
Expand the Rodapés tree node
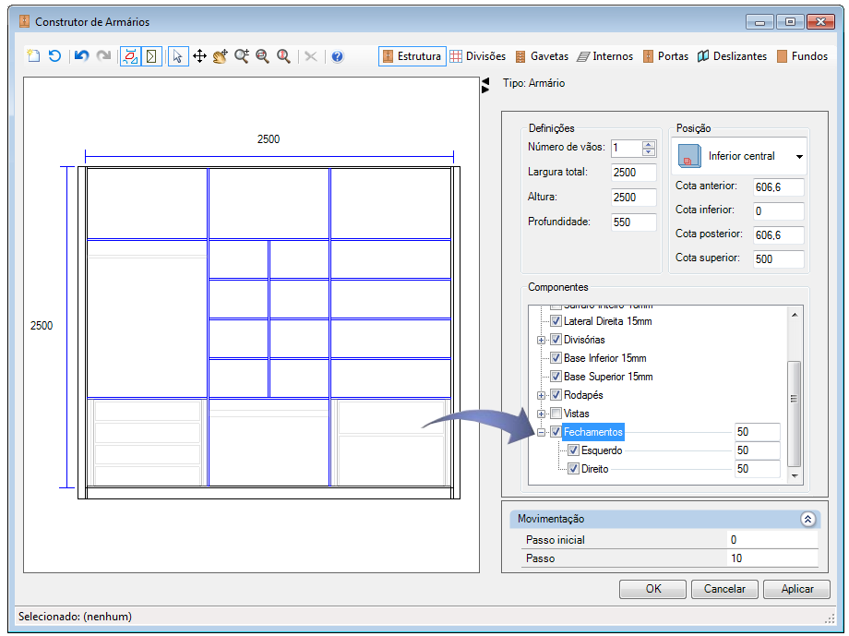click(541, 395)
